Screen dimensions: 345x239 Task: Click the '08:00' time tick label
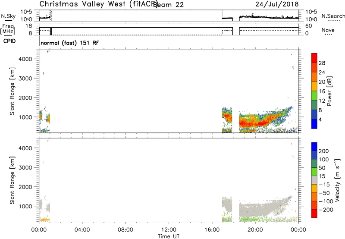(125, 230)
